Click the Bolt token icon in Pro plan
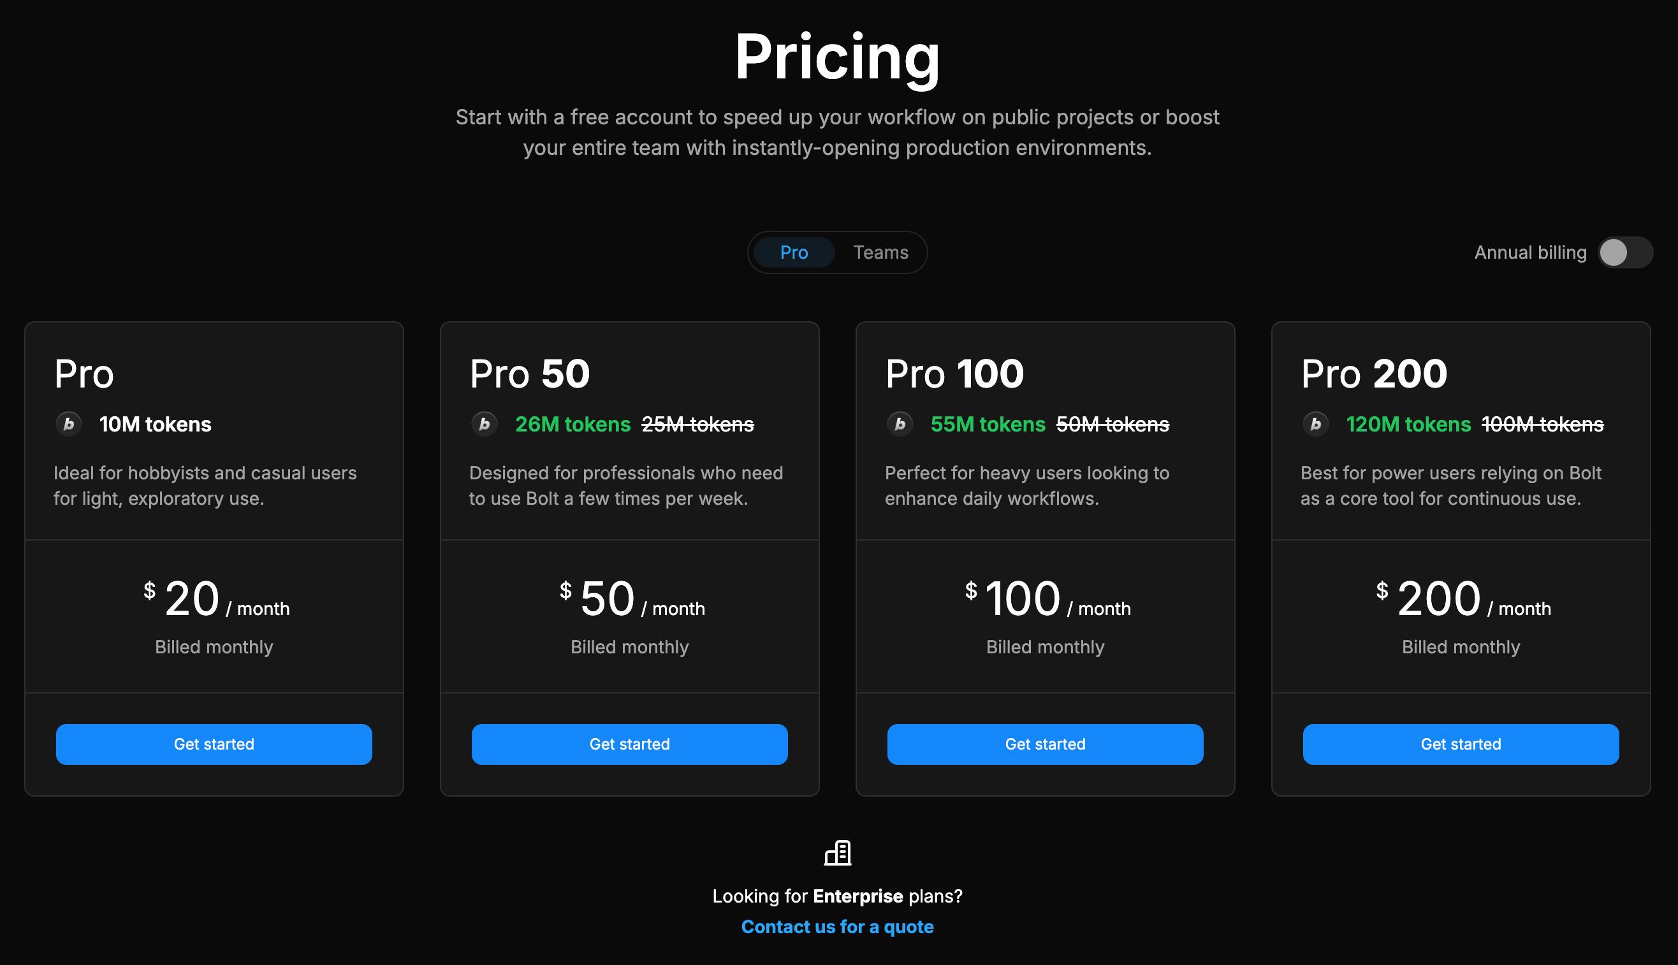 (x=69, y=424)
